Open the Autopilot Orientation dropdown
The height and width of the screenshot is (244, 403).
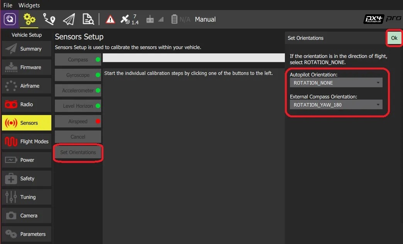336,83
